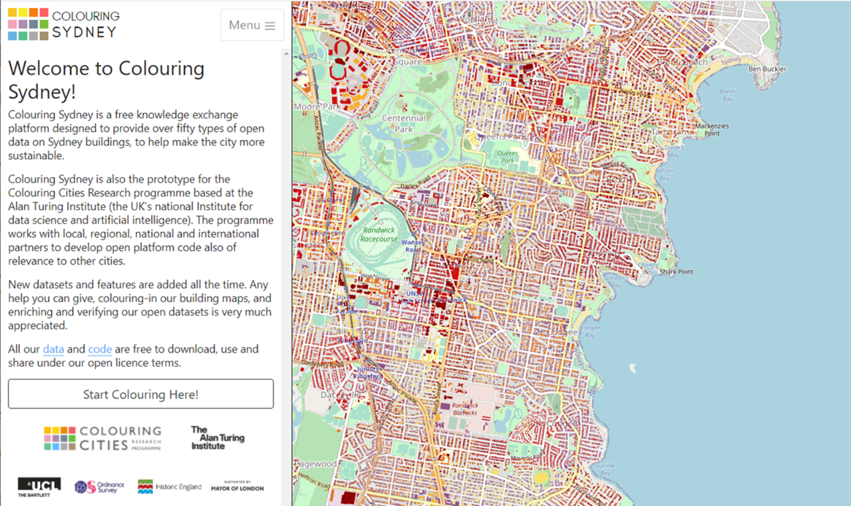
Task: Click the Ordnance Survey logo
Action: (x=99, y=487)
